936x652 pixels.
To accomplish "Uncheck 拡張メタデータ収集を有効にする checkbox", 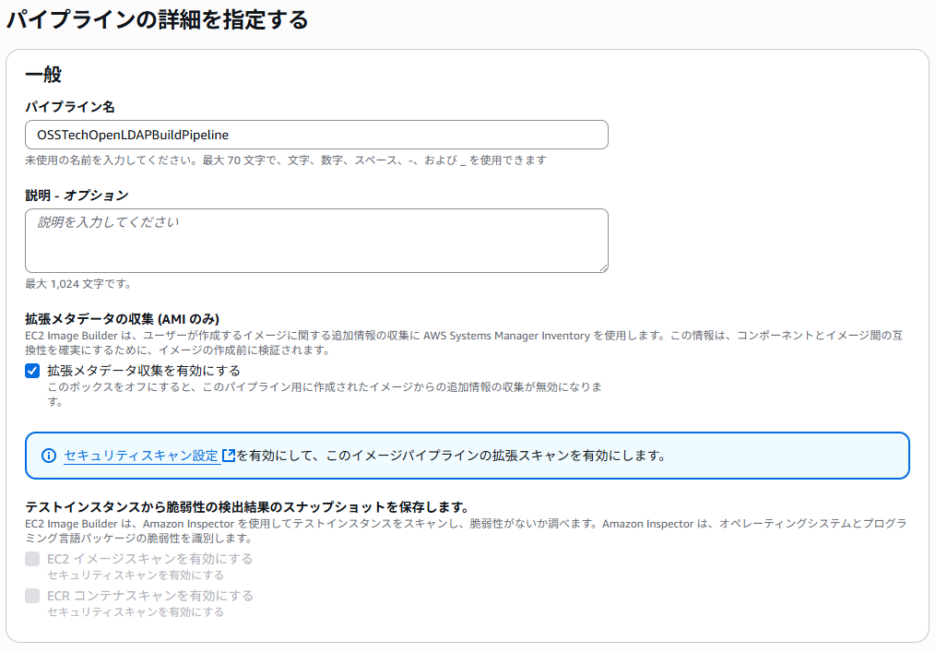I will (x=32, y=371).
